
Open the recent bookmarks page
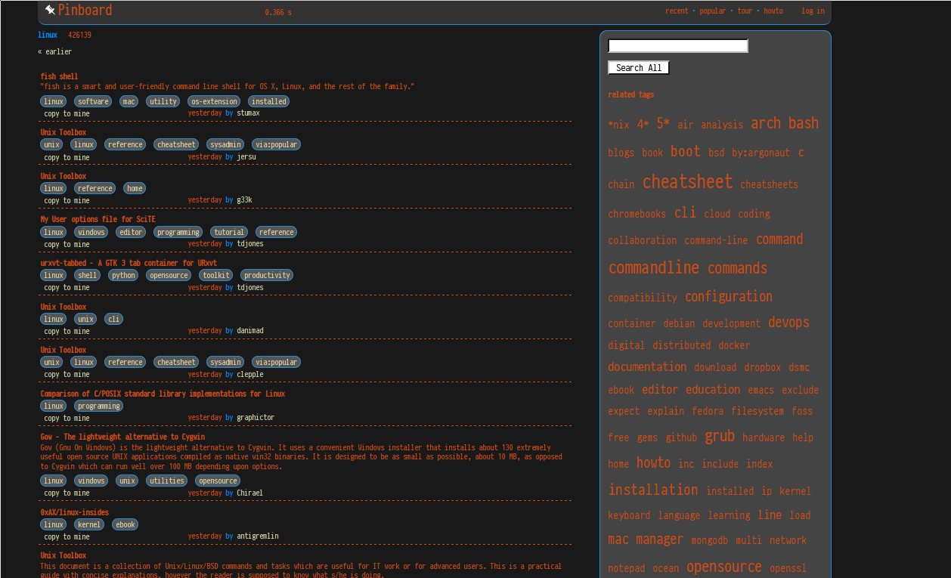click(677, 11)
